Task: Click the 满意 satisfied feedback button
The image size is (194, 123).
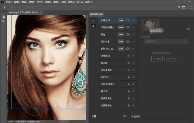Action: tap(157, 59)
